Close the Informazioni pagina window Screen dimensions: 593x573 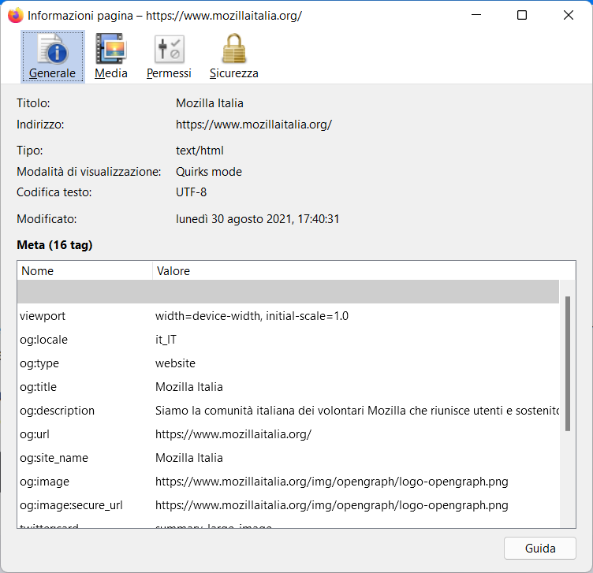tap(569, 15)
